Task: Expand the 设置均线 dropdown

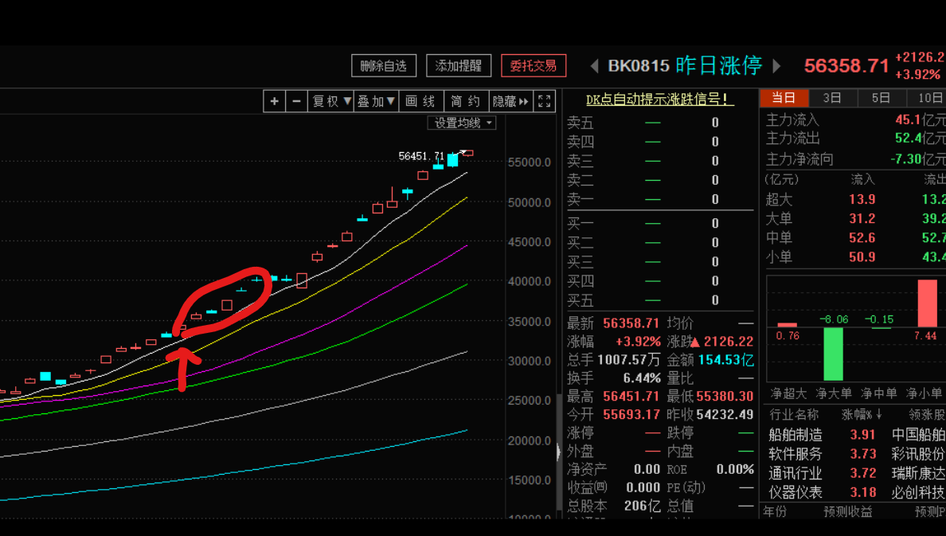Action: 463,123
